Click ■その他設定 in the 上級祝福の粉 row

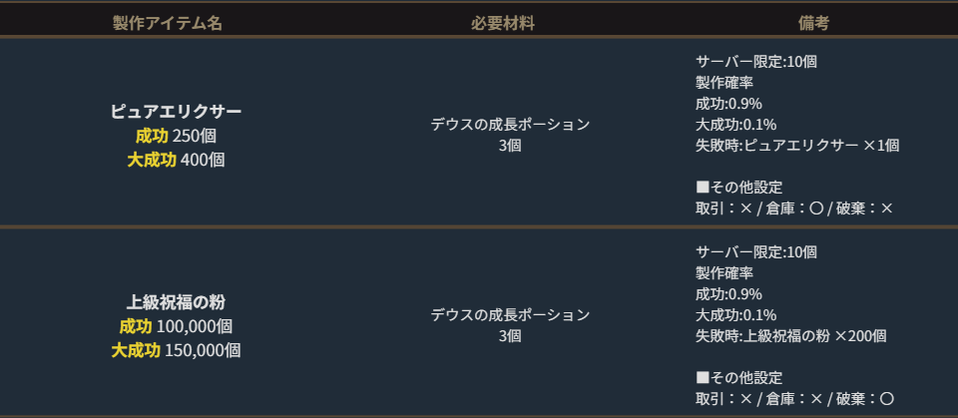coord(738,378)
